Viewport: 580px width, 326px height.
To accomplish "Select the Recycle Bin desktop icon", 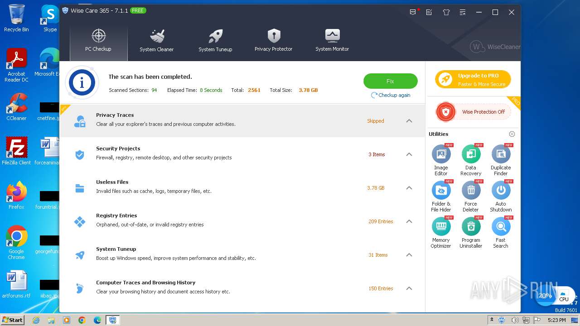I will click(16, 18).
